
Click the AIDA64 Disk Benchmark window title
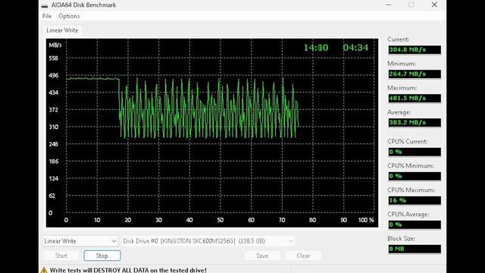[83, 5]
